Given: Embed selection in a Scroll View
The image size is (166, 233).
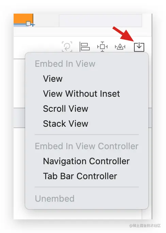Looking at the screenshot, I should [66, 109].
